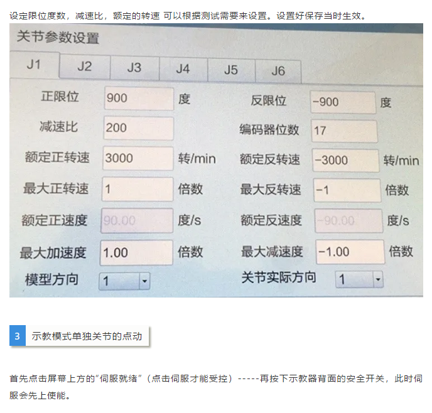Viewport: 432px width, 413px height.
Task: Select the 额定正转速 input with 3000
Action: 138,158
